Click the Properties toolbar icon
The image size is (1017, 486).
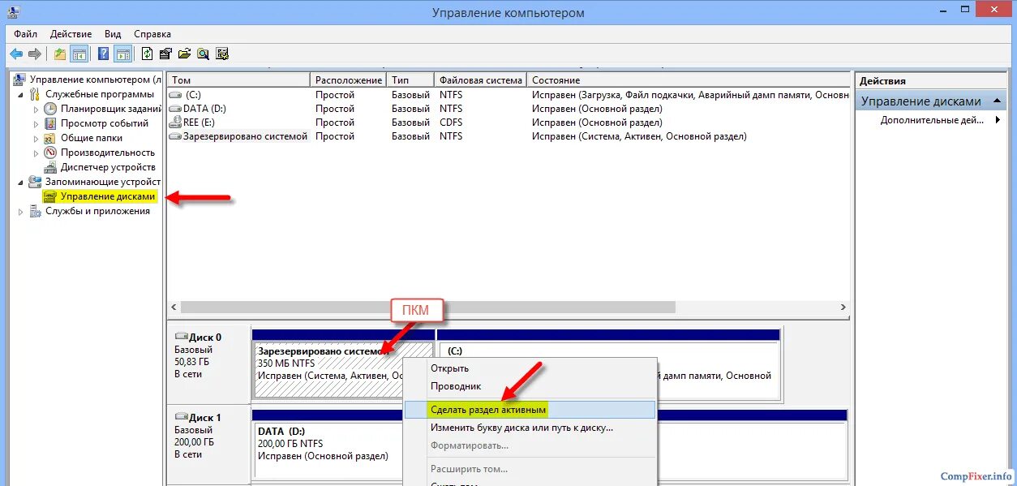click(165, 54)
